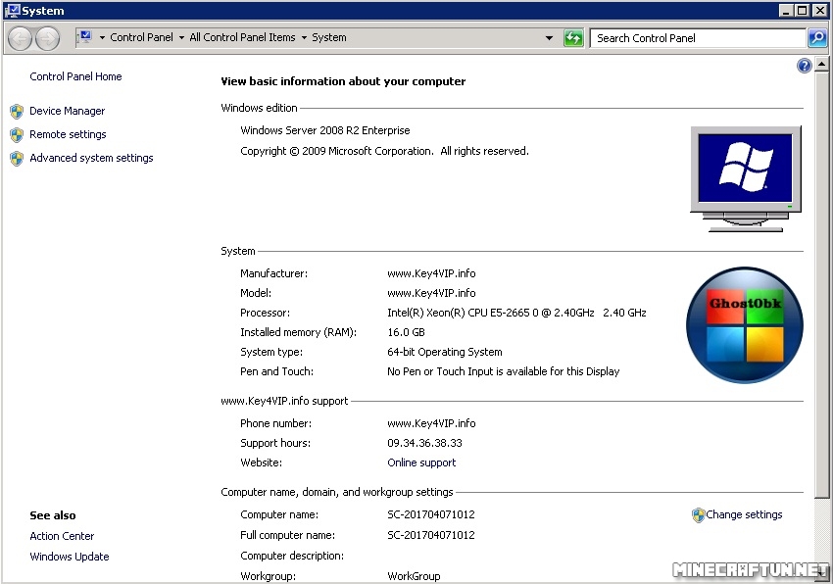
Task: Click the Model value www.Key4VIP.info
Action: click(x=431, y=293)
